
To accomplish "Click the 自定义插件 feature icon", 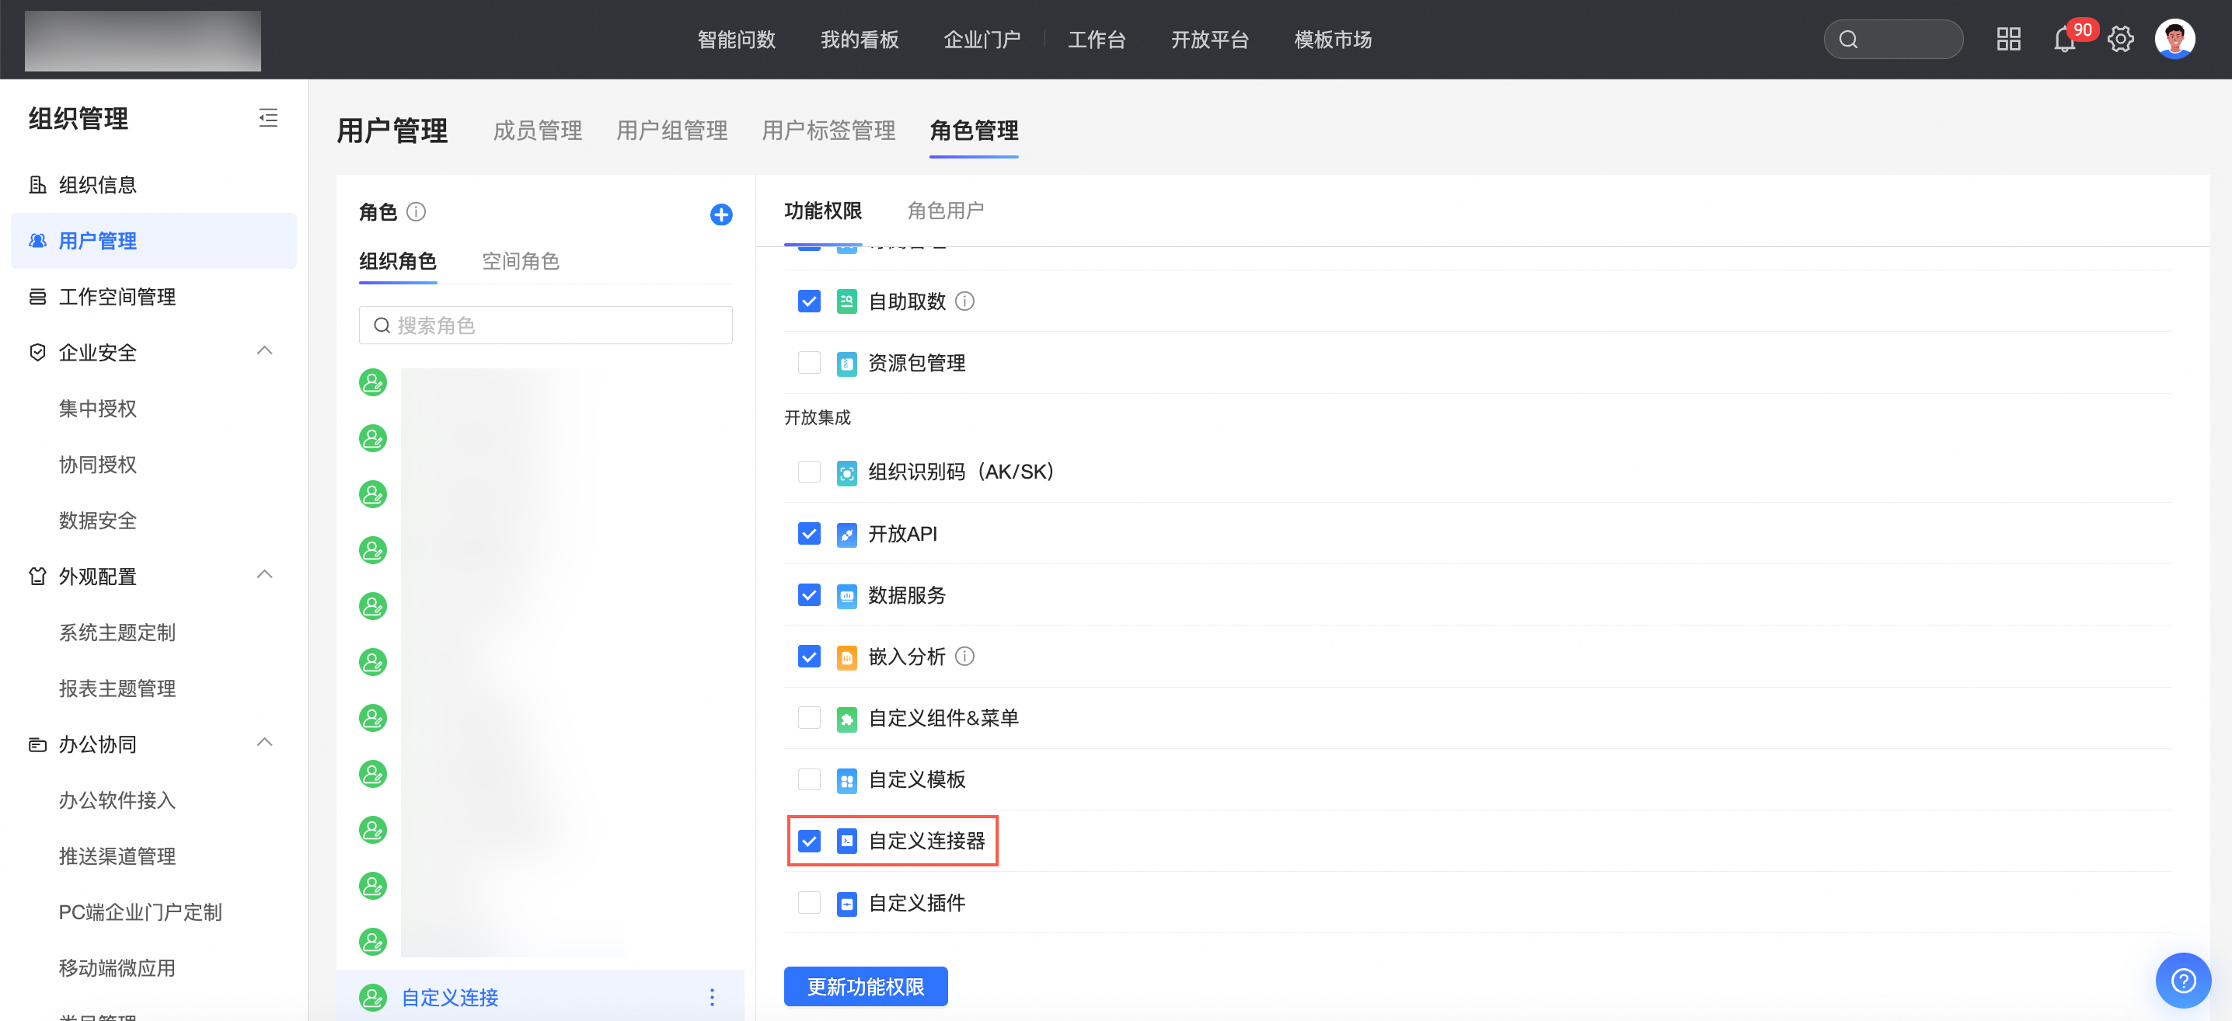I will pos(846,903).
